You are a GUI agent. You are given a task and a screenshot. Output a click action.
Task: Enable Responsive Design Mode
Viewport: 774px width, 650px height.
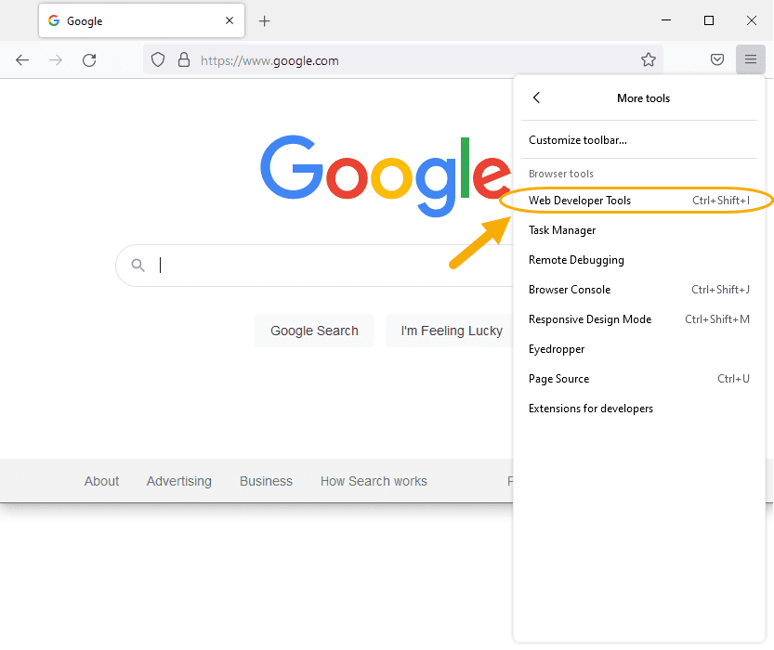pyautogui.click(x=638, y=319)
